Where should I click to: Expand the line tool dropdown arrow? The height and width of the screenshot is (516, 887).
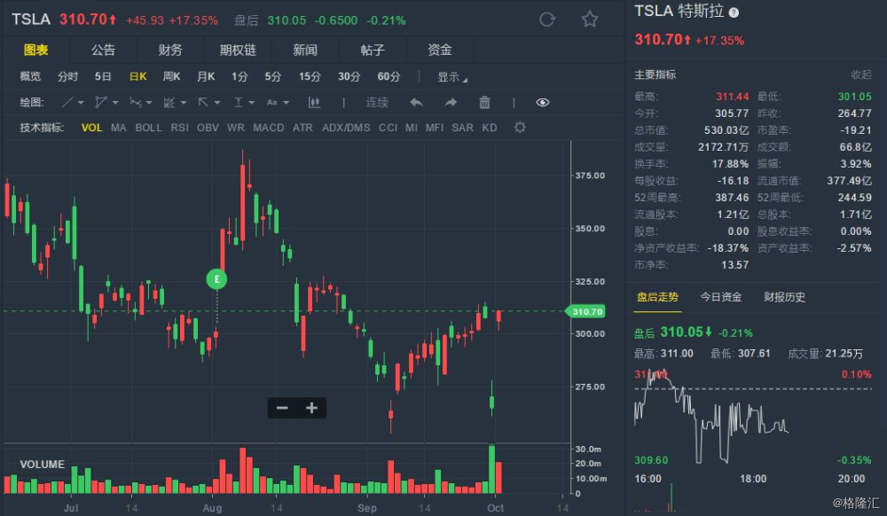(x=81, y=103)
